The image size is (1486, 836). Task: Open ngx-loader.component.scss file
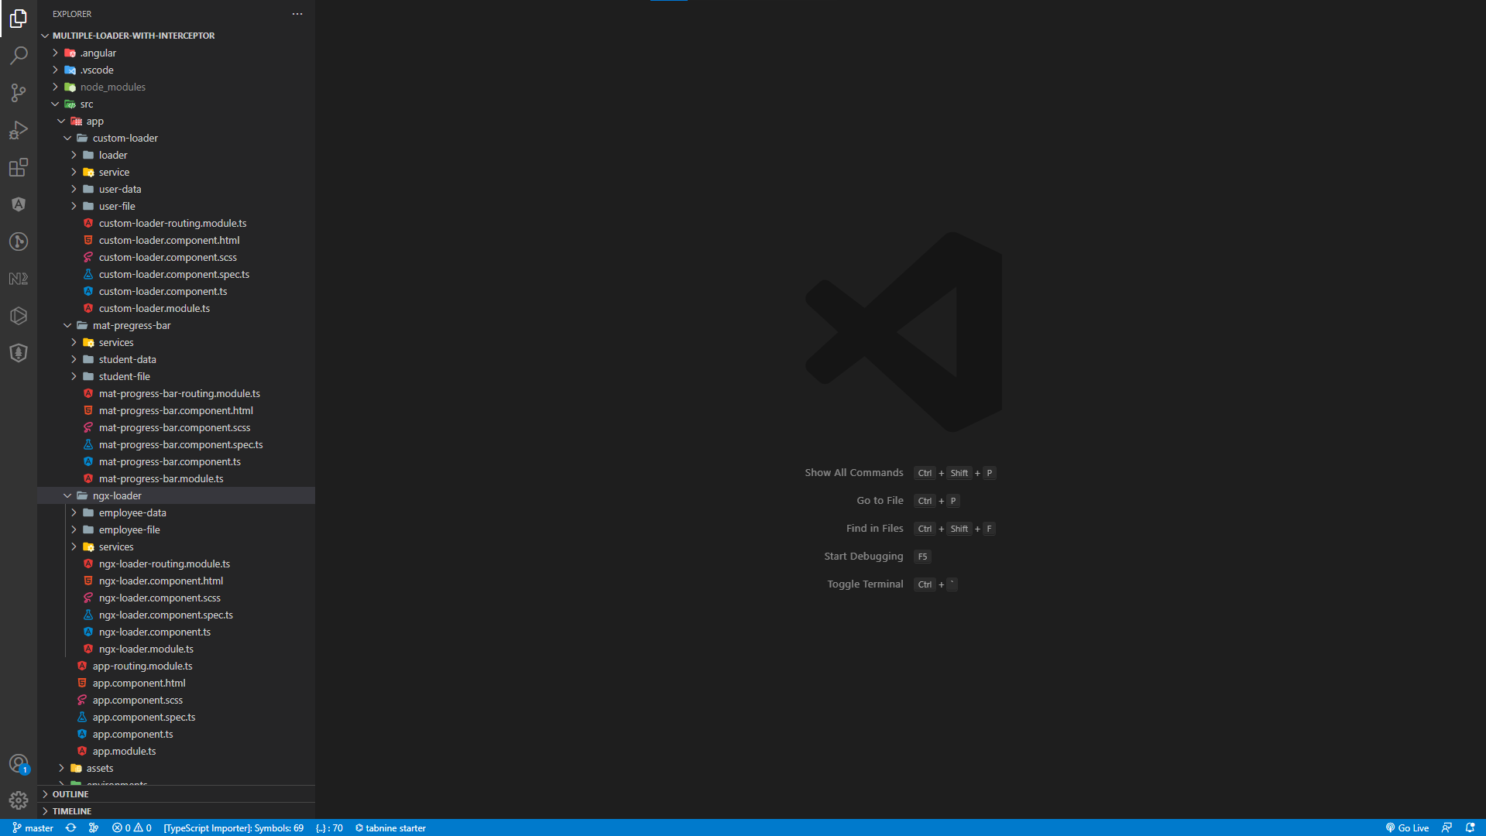pyautogui.click(x=177, y=598)
